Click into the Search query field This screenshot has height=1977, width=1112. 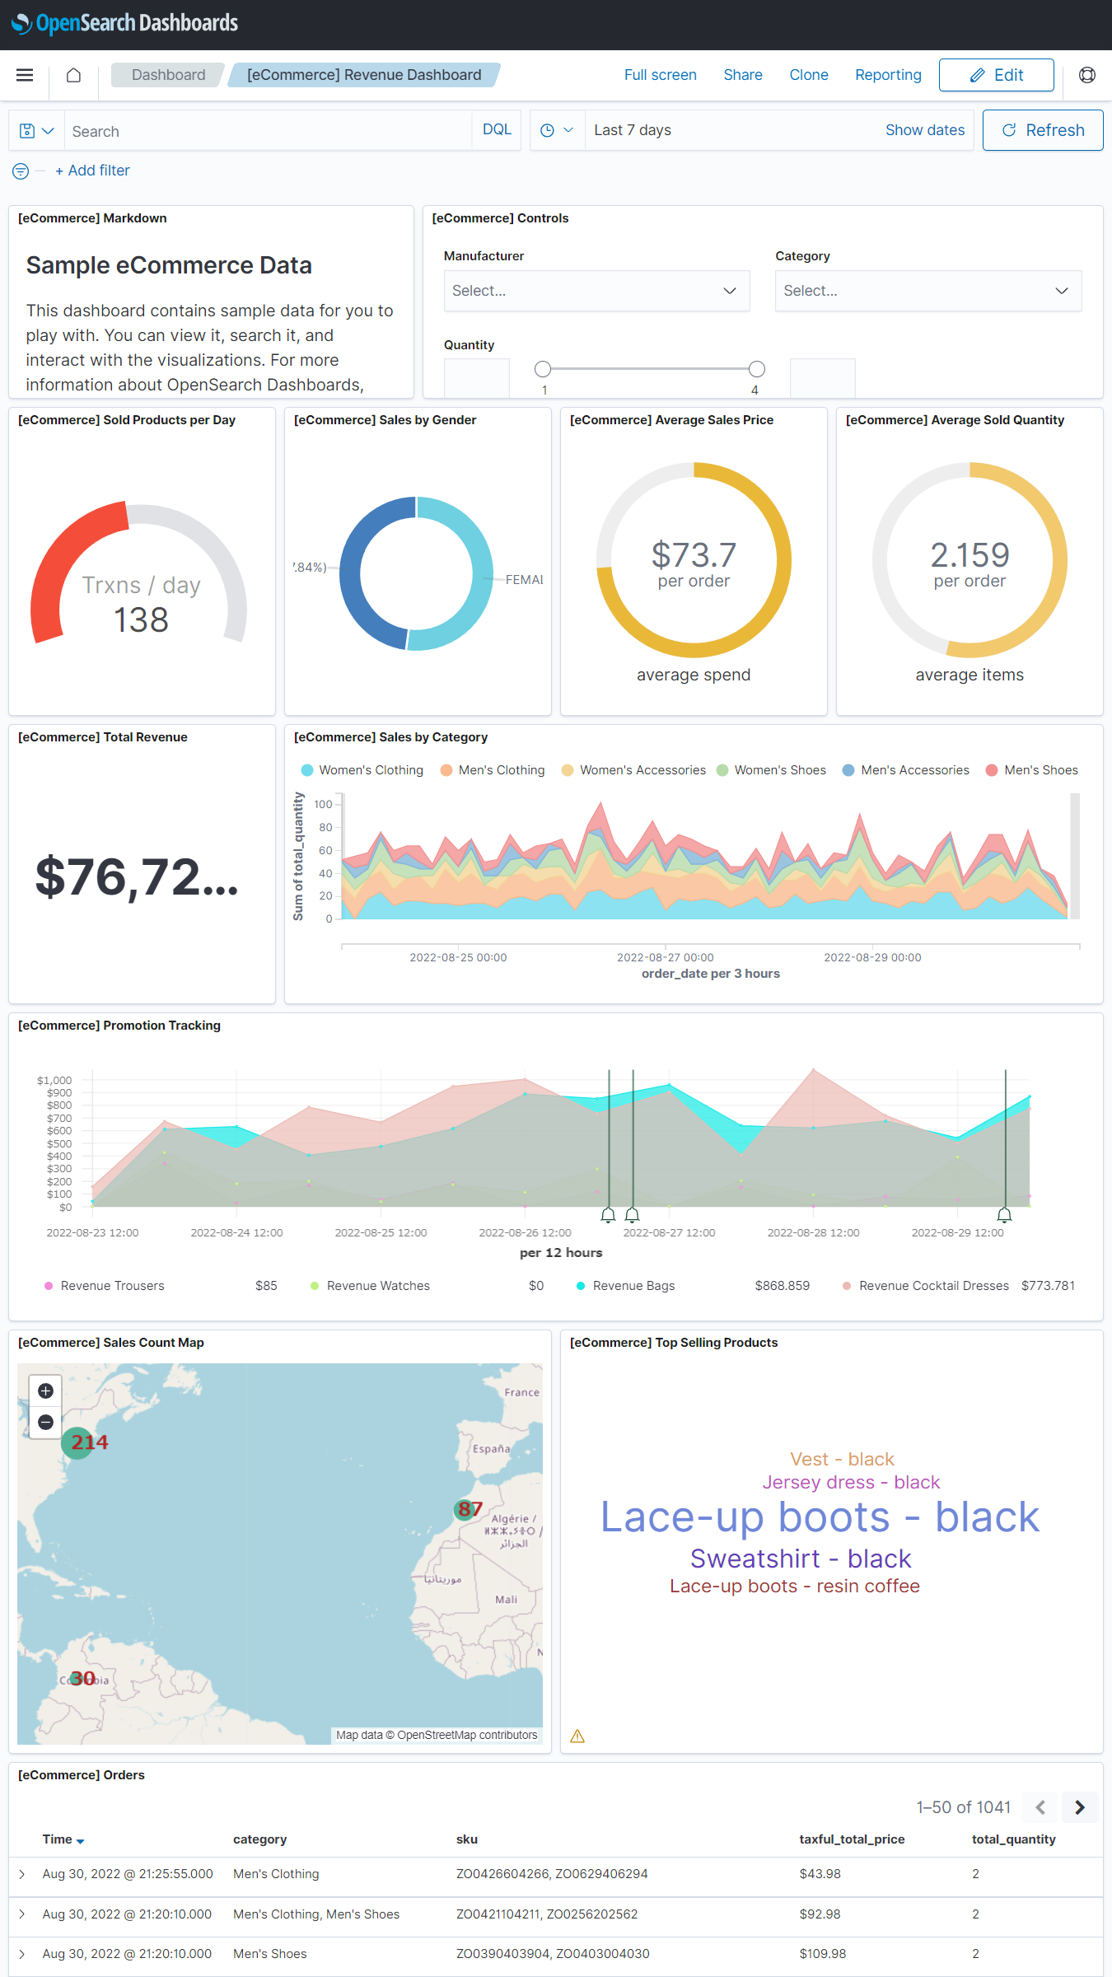click(268, 131)
